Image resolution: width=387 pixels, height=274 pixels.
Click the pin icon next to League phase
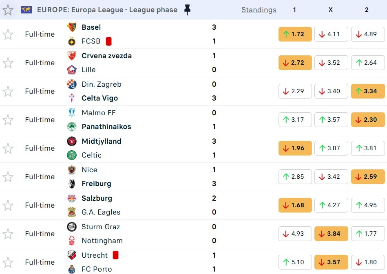(187, 10)
